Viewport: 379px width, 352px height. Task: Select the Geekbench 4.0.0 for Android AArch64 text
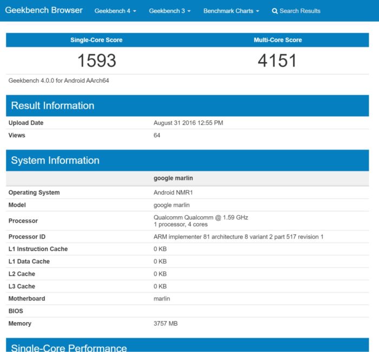[58, 81]
